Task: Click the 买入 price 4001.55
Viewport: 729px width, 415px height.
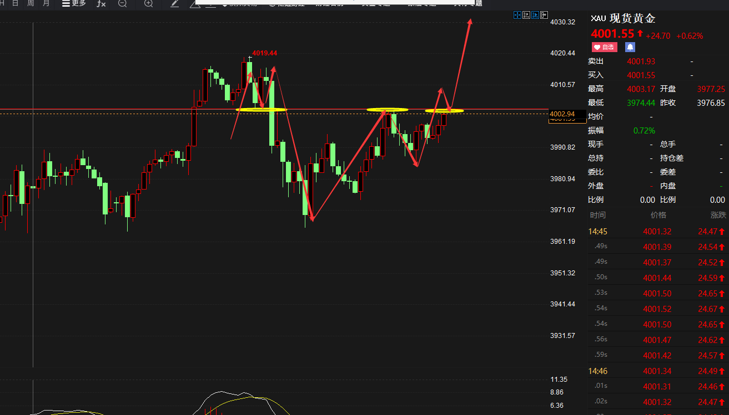Action: point(641,75)
